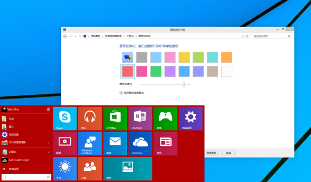311x182 pixels.
Task: Select the orange color swatch
Action: pyautogui.click(x=227, y=57)
